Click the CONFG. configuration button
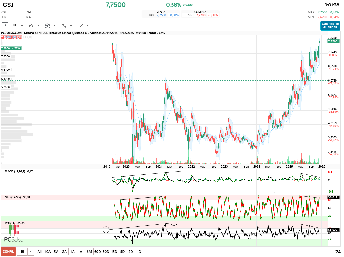 tap(8, 251)
